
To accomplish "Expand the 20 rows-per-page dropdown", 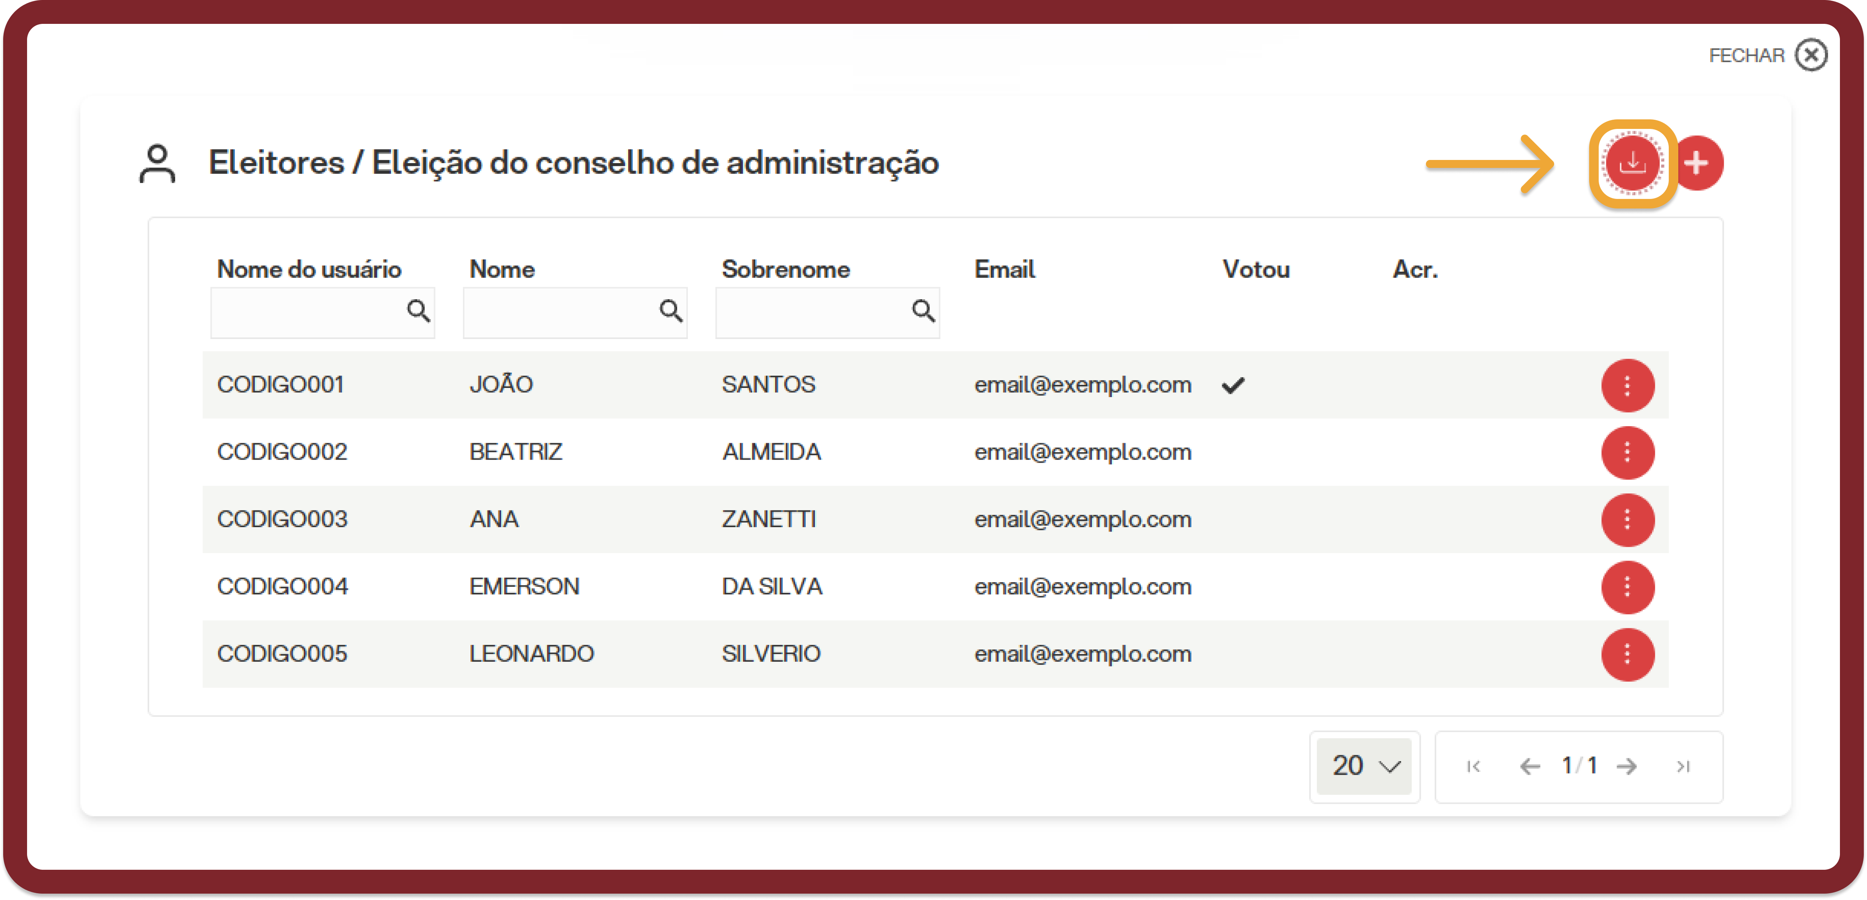I will coord(1364,767).
